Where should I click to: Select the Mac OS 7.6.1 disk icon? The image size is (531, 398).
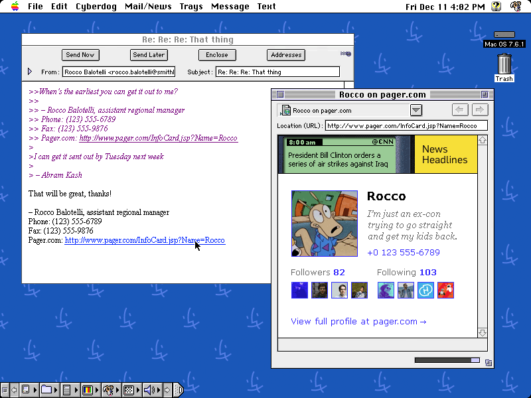click(x=504, y=39)
